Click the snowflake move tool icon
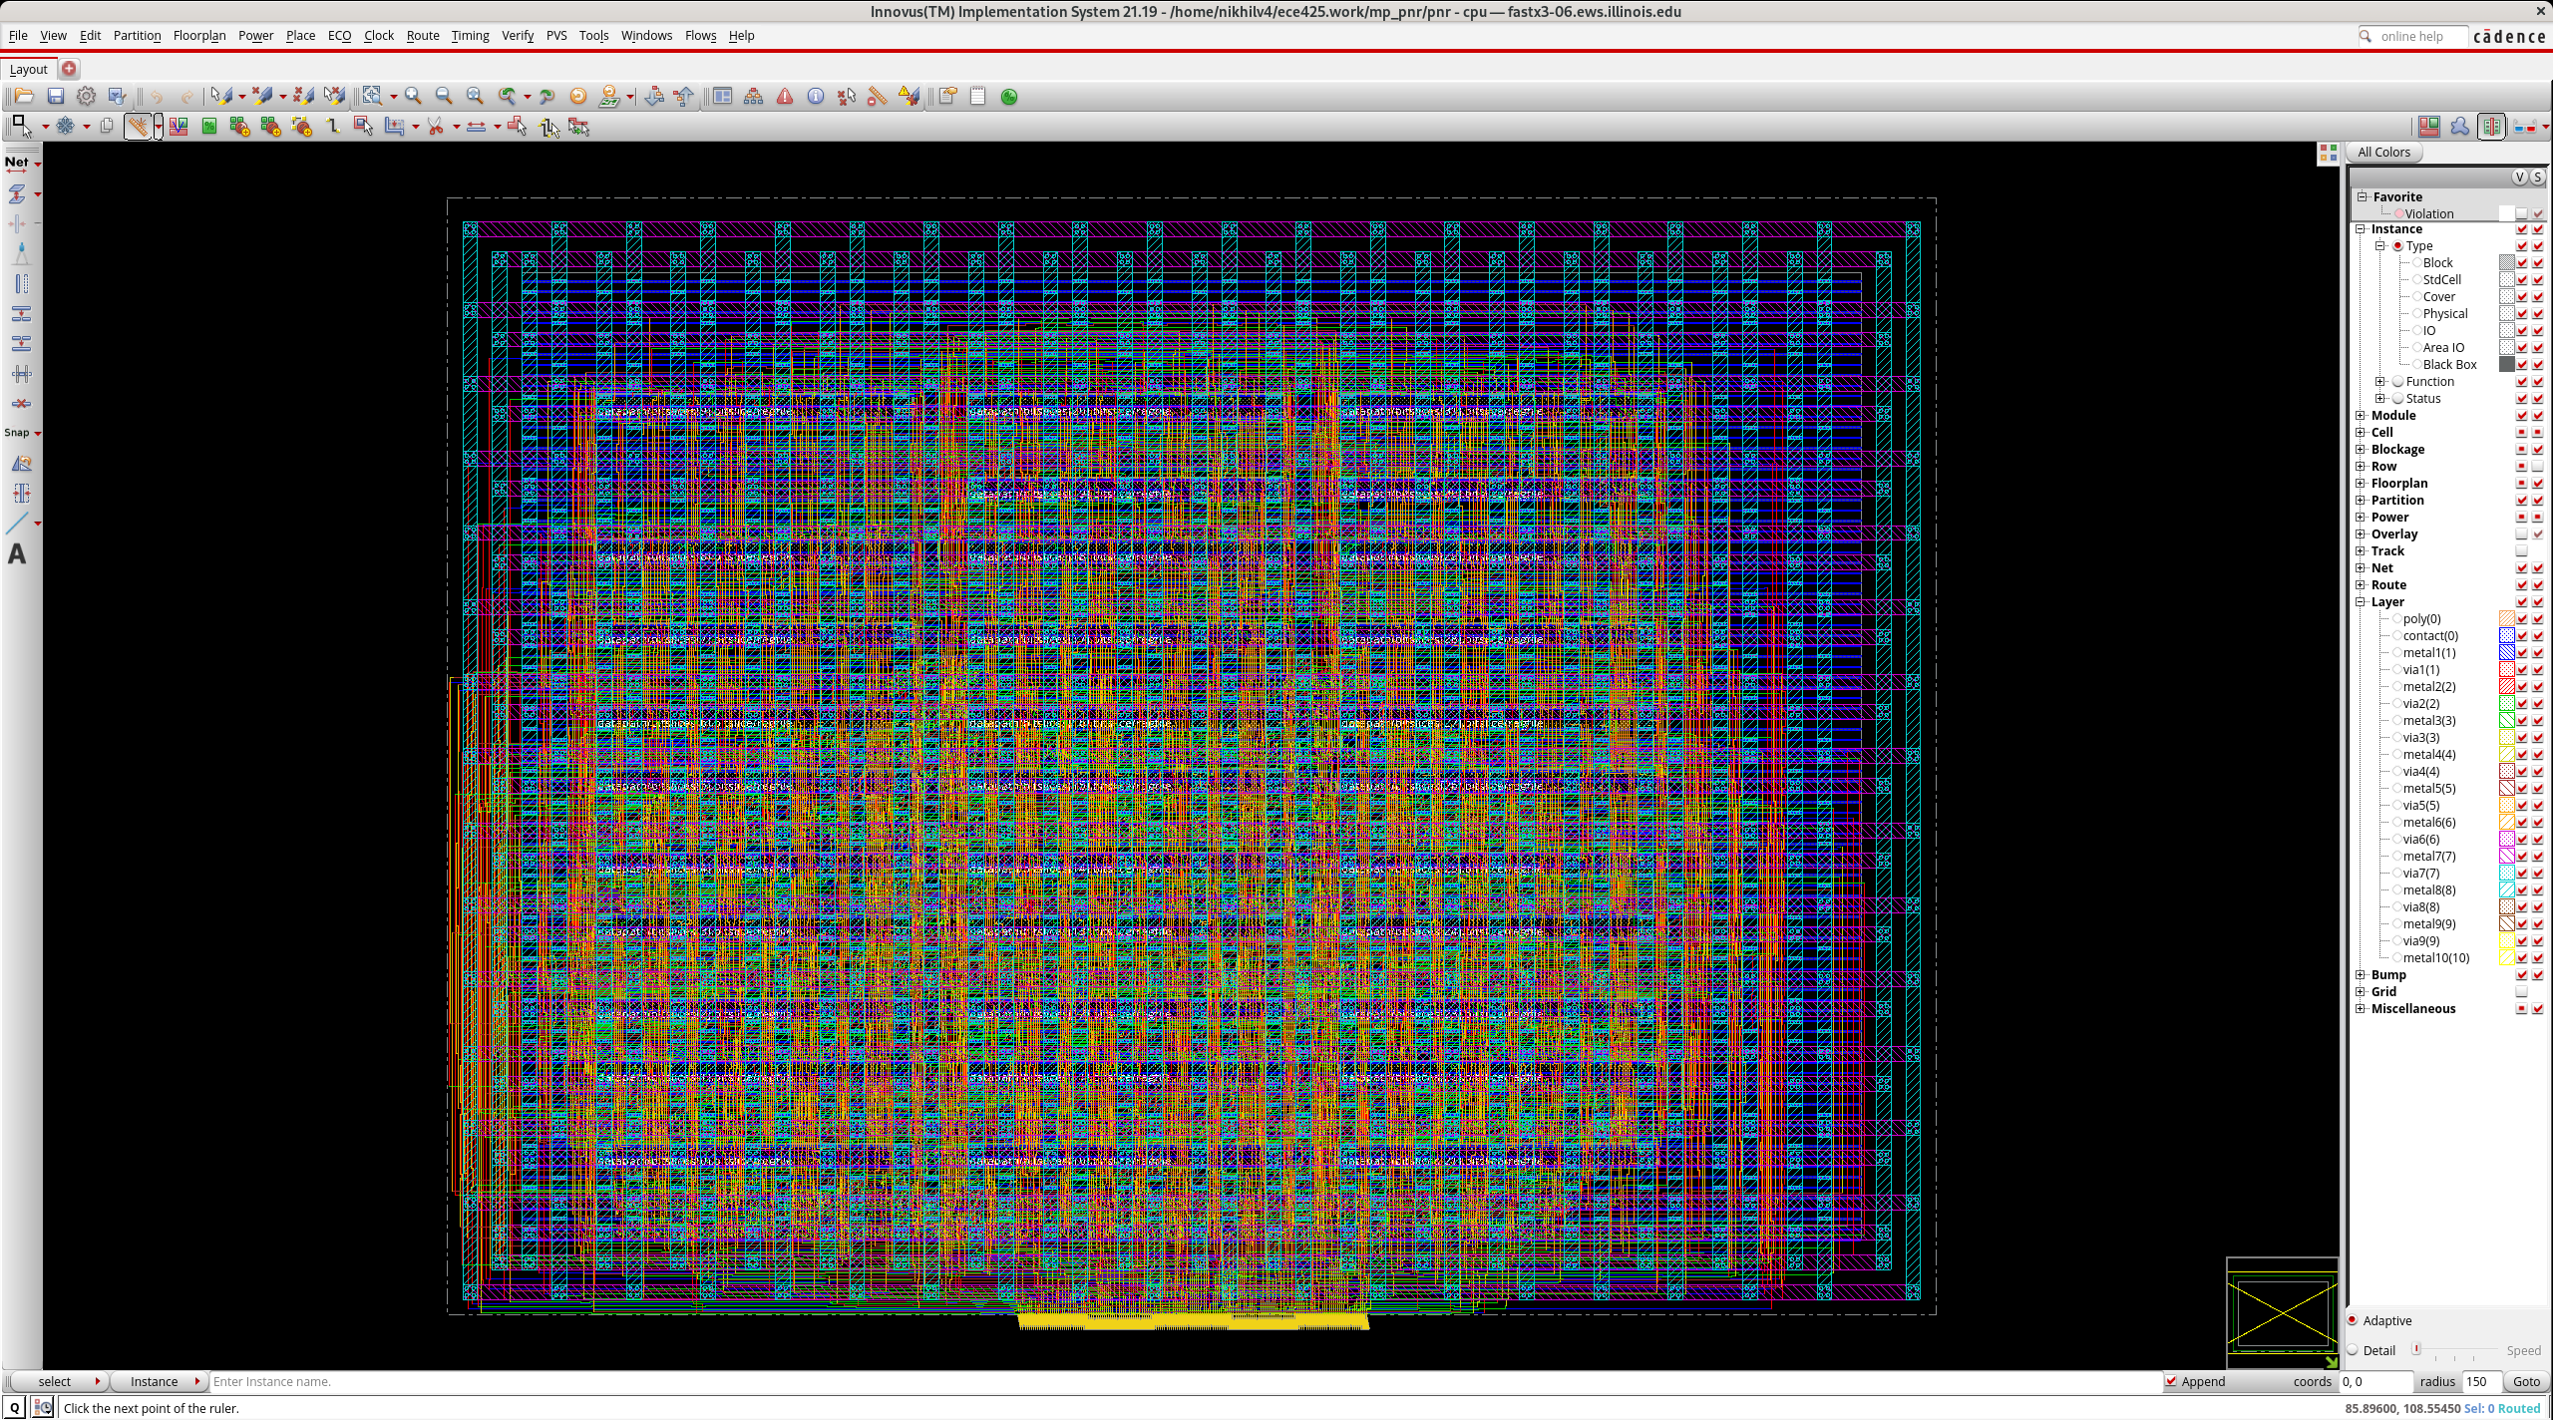Screen dimensions: 2553x1420 tap(66, 126)
